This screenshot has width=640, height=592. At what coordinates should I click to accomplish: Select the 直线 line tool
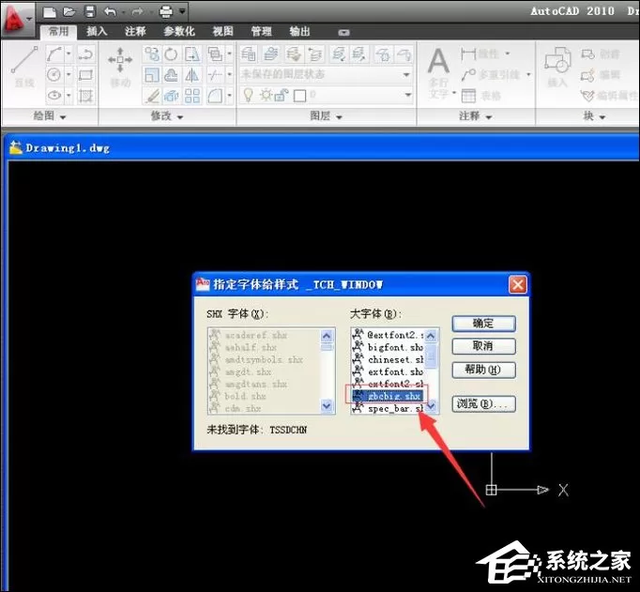[24, 67]
